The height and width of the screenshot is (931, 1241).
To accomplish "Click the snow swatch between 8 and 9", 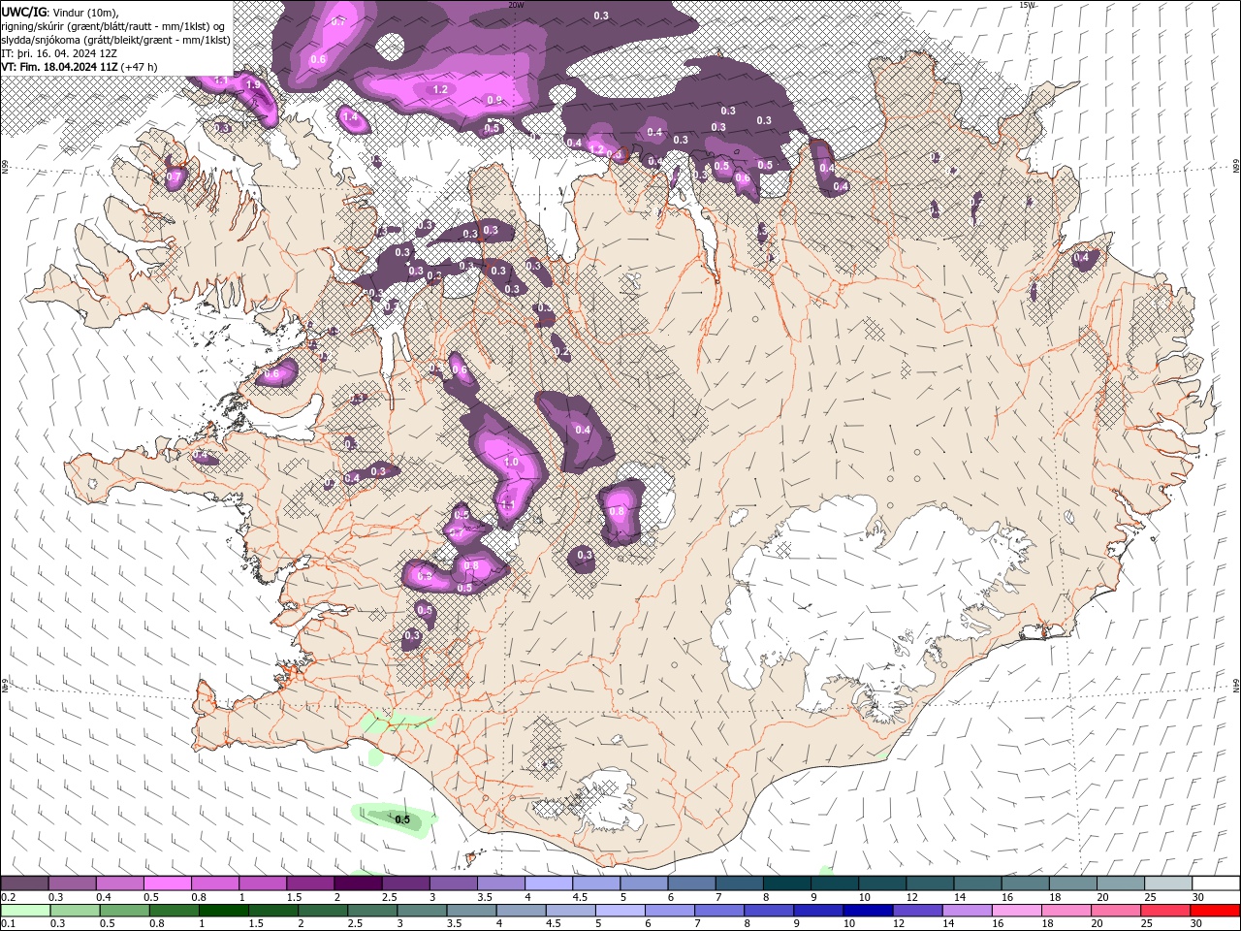I will click(787, 883).
